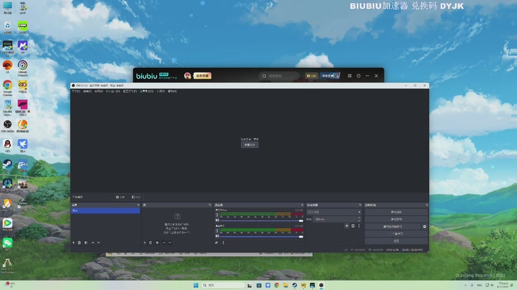Pop out the Audio Mixer dock panel
The width and height of the screenshot is (517, 290).
(302, 205)
